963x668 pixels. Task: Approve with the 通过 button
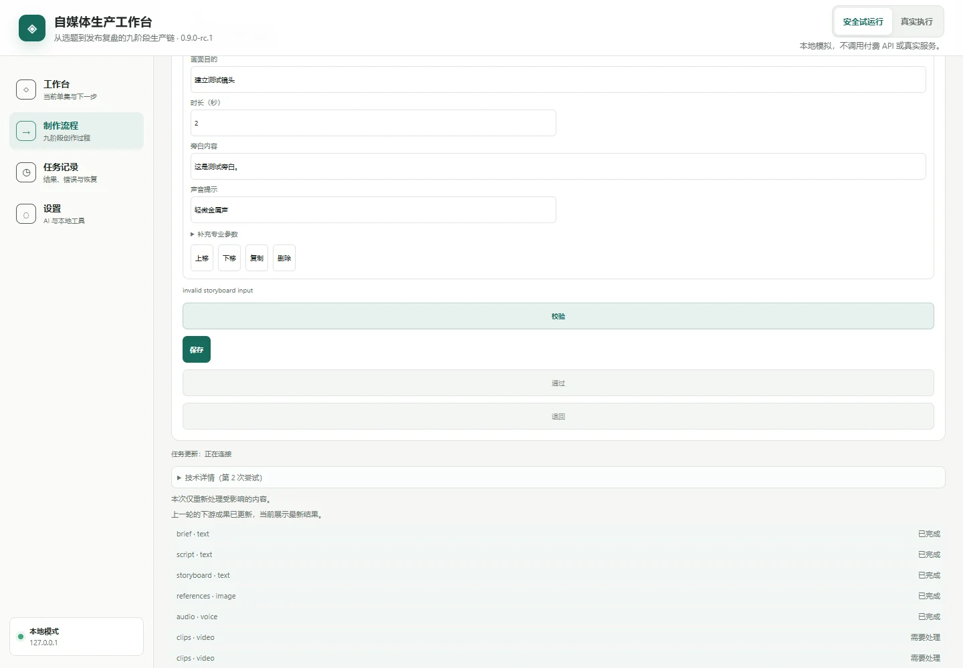(x=558, y=383)
